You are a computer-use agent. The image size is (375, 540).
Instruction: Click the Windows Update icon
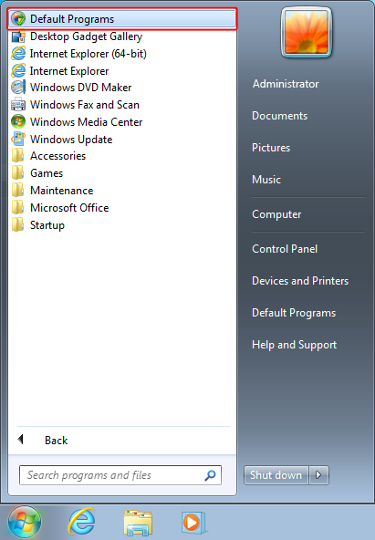tap(18, 140)
